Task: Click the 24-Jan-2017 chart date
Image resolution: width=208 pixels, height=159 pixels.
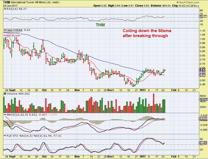Action: click(x=10, y=6)
